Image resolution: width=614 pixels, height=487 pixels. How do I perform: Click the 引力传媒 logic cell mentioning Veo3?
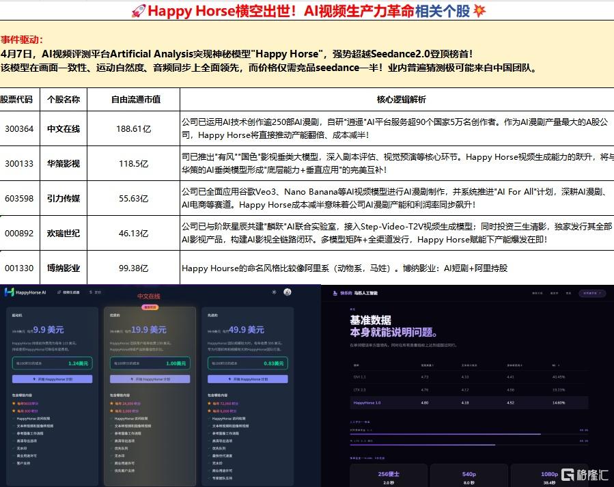click(397, 199)
